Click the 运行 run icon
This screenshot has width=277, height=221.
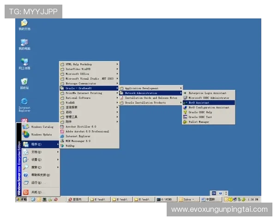click(26, 182)
